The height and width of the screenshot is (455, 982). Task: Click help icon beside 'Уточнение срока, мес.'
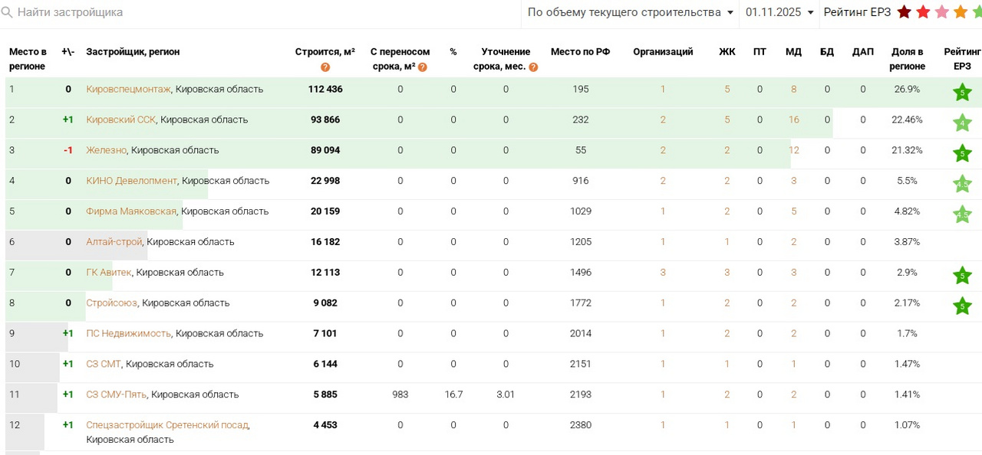(x=533, y=67)
